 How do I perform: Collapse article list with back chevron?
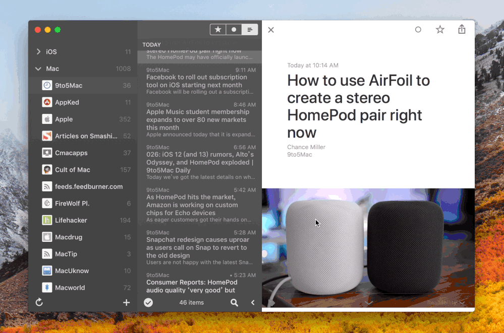point(253,302)
